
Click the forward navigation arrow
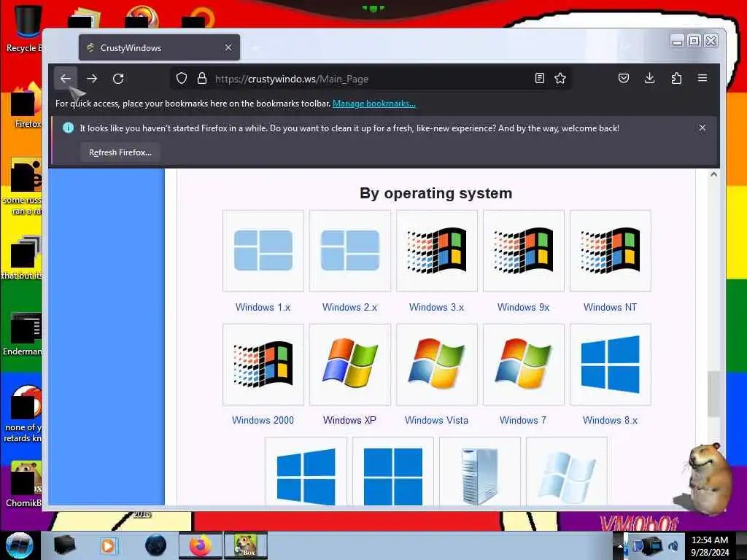coord(92,79)
